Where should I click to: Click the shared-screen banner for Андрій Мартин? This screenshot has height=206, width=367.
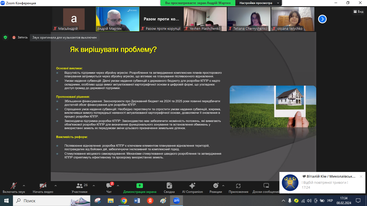198,3
